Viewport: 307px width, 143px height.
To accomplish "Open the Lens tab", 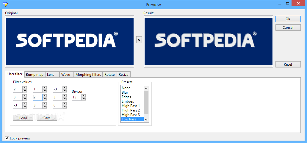I will [52, 75].
